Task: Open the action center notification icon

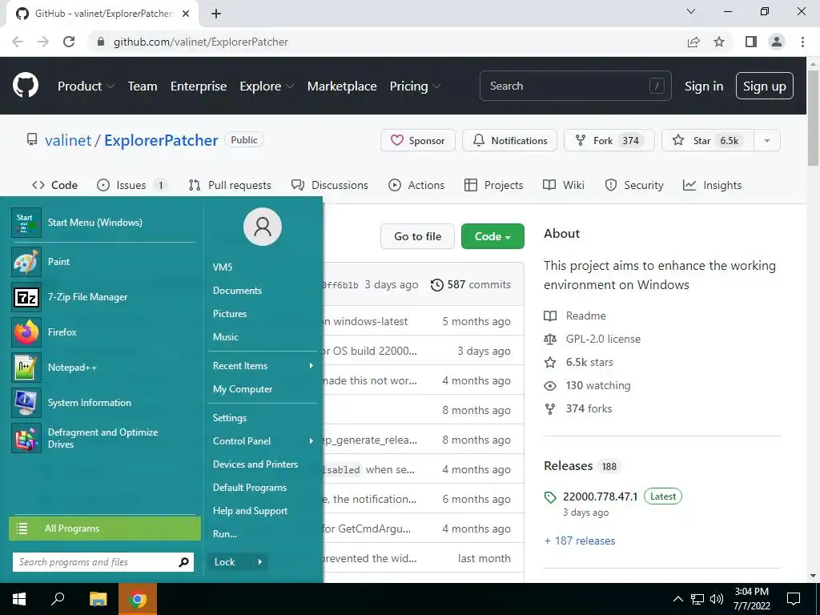Action: [794, 599]
